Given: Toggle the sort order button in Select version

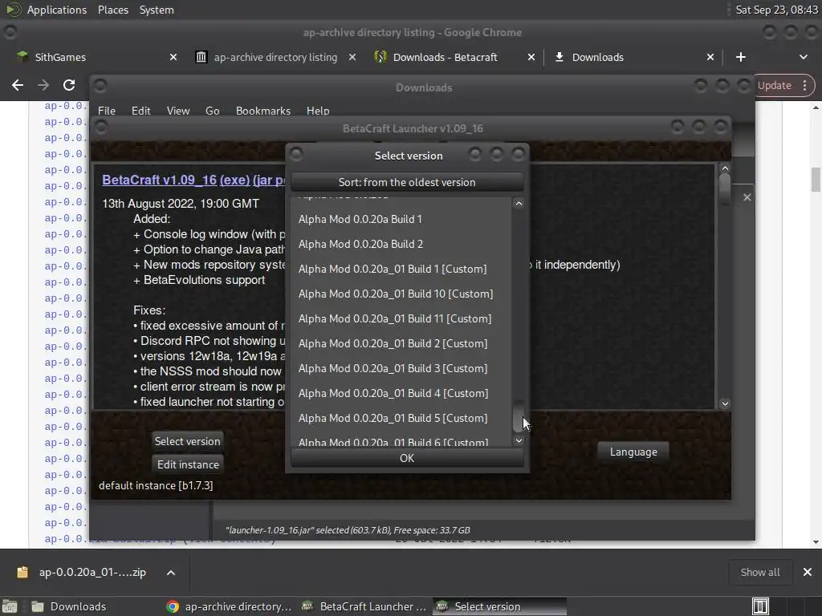Looking at the screenshot, I should tap(407, 182).
